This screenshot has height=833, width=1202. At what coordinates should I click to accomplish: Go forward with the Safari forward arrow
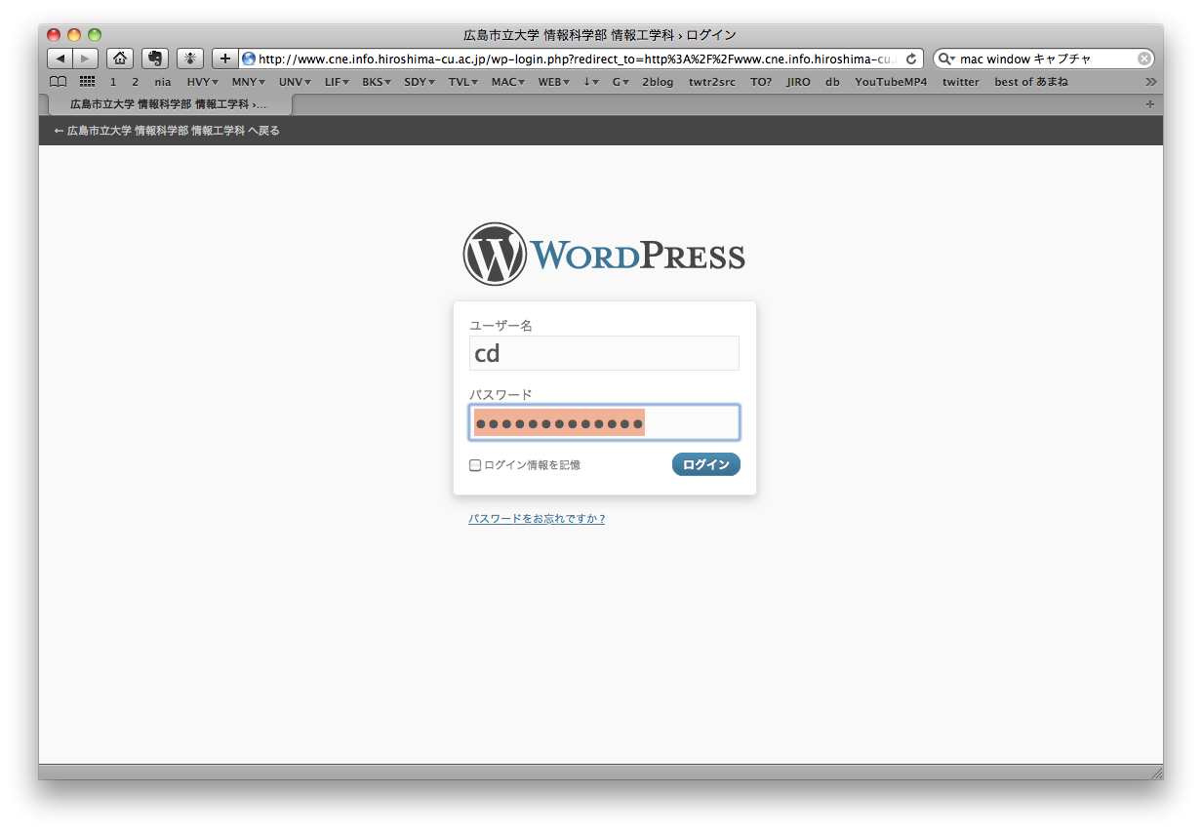pos(86,59)
